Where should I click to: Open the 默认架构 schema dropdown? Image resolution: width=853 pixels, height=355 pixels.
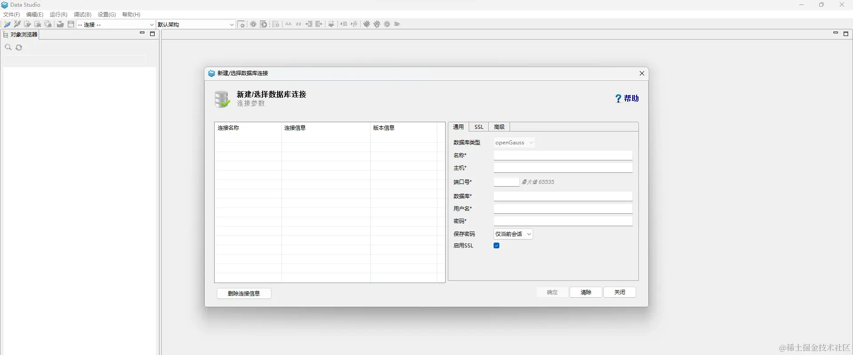(x=196, y=24)
